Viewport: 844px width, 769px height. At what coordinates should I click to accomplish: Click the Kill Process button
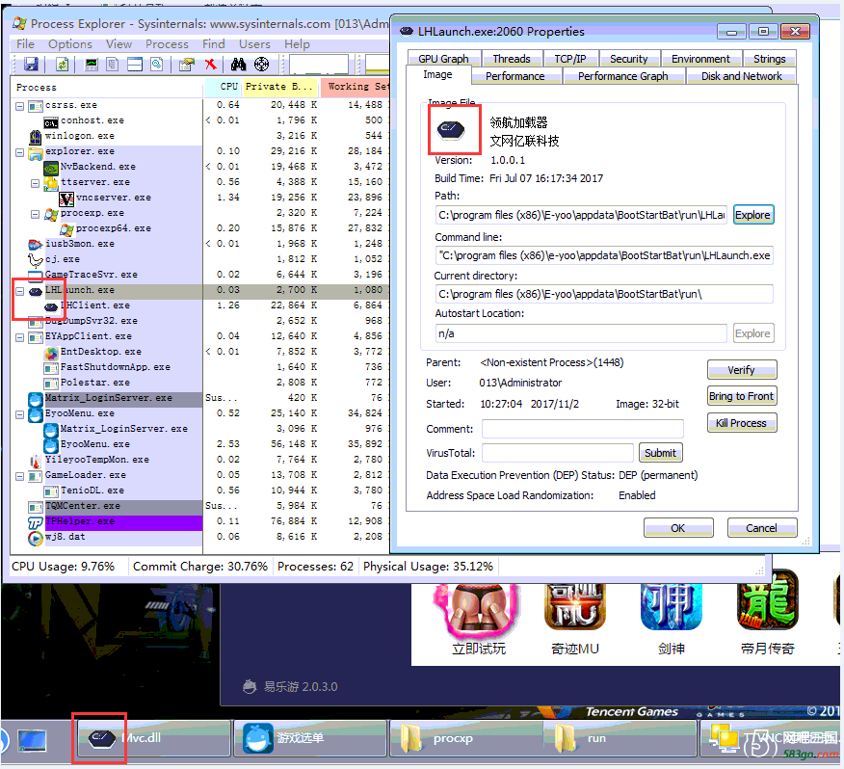tap(741, 423)
